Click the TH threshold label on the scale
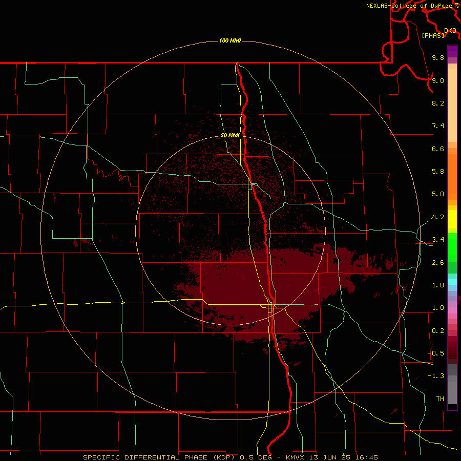The width and height of the screenshot is (461, 461). 440,399
